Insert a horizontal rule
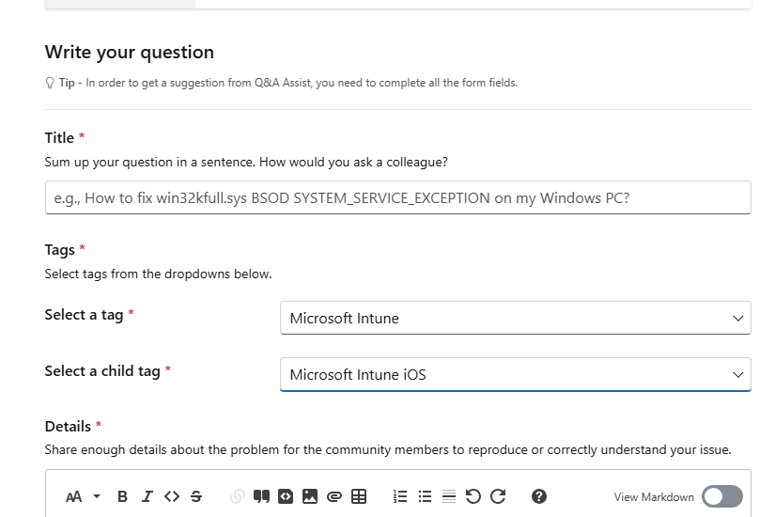The height and width of the screenshot is (517, 775). [x=449, y=496]
